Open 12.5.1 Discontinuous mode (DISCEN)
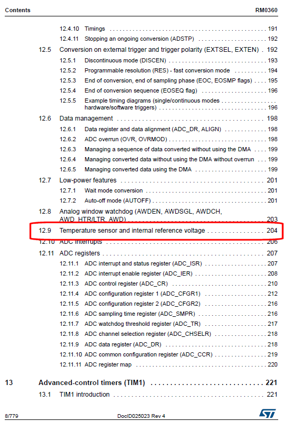This screenshot has width=284, height=430. coord(168,60)
